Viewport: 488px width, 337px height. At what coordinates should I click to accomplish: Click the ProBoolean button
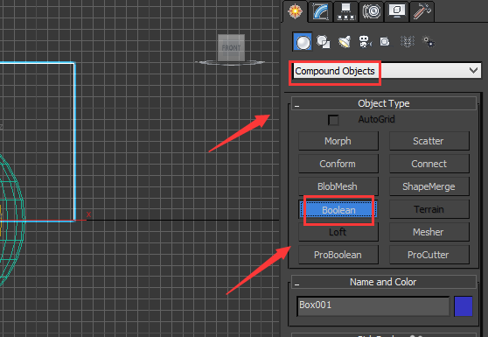338,255
